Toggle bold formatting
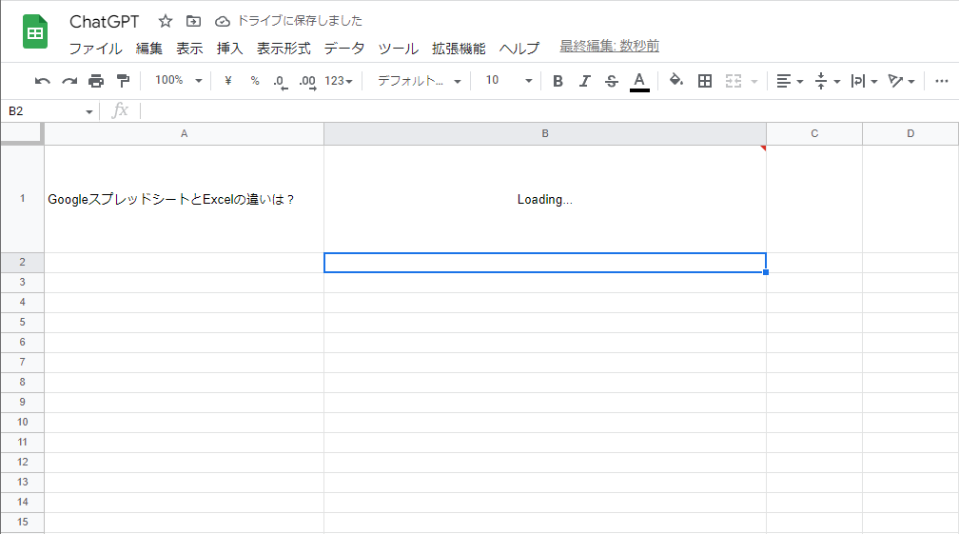This screenshot has height=534, width=959. (x=558, y=81)
